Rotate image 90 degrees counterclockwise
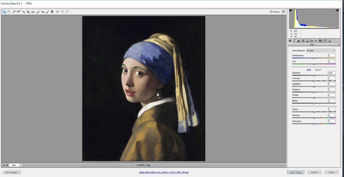Image resolution: width=344 pixels, height=177 pixels. pos(62,12)
